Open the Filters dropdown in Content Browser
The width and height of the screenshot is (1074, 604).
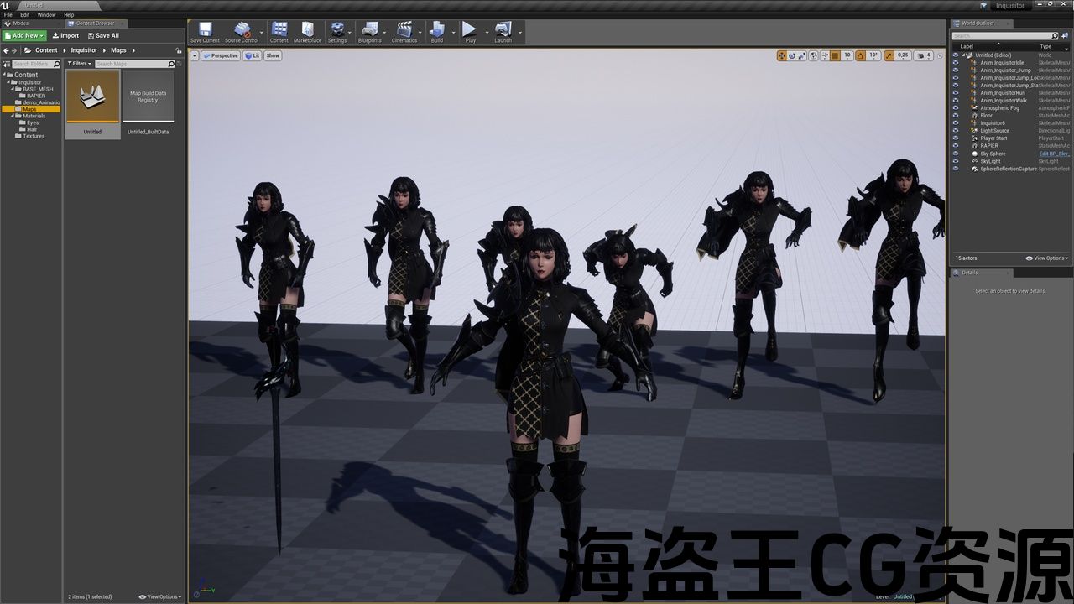[x=79, y=64]
